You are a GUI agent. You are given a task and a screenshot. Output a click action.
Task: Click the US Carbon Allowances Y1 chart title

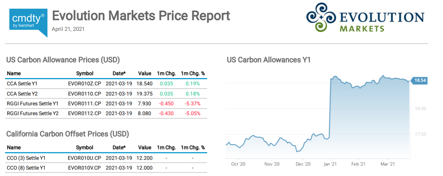pyautogui.click(x=268, y=60)
